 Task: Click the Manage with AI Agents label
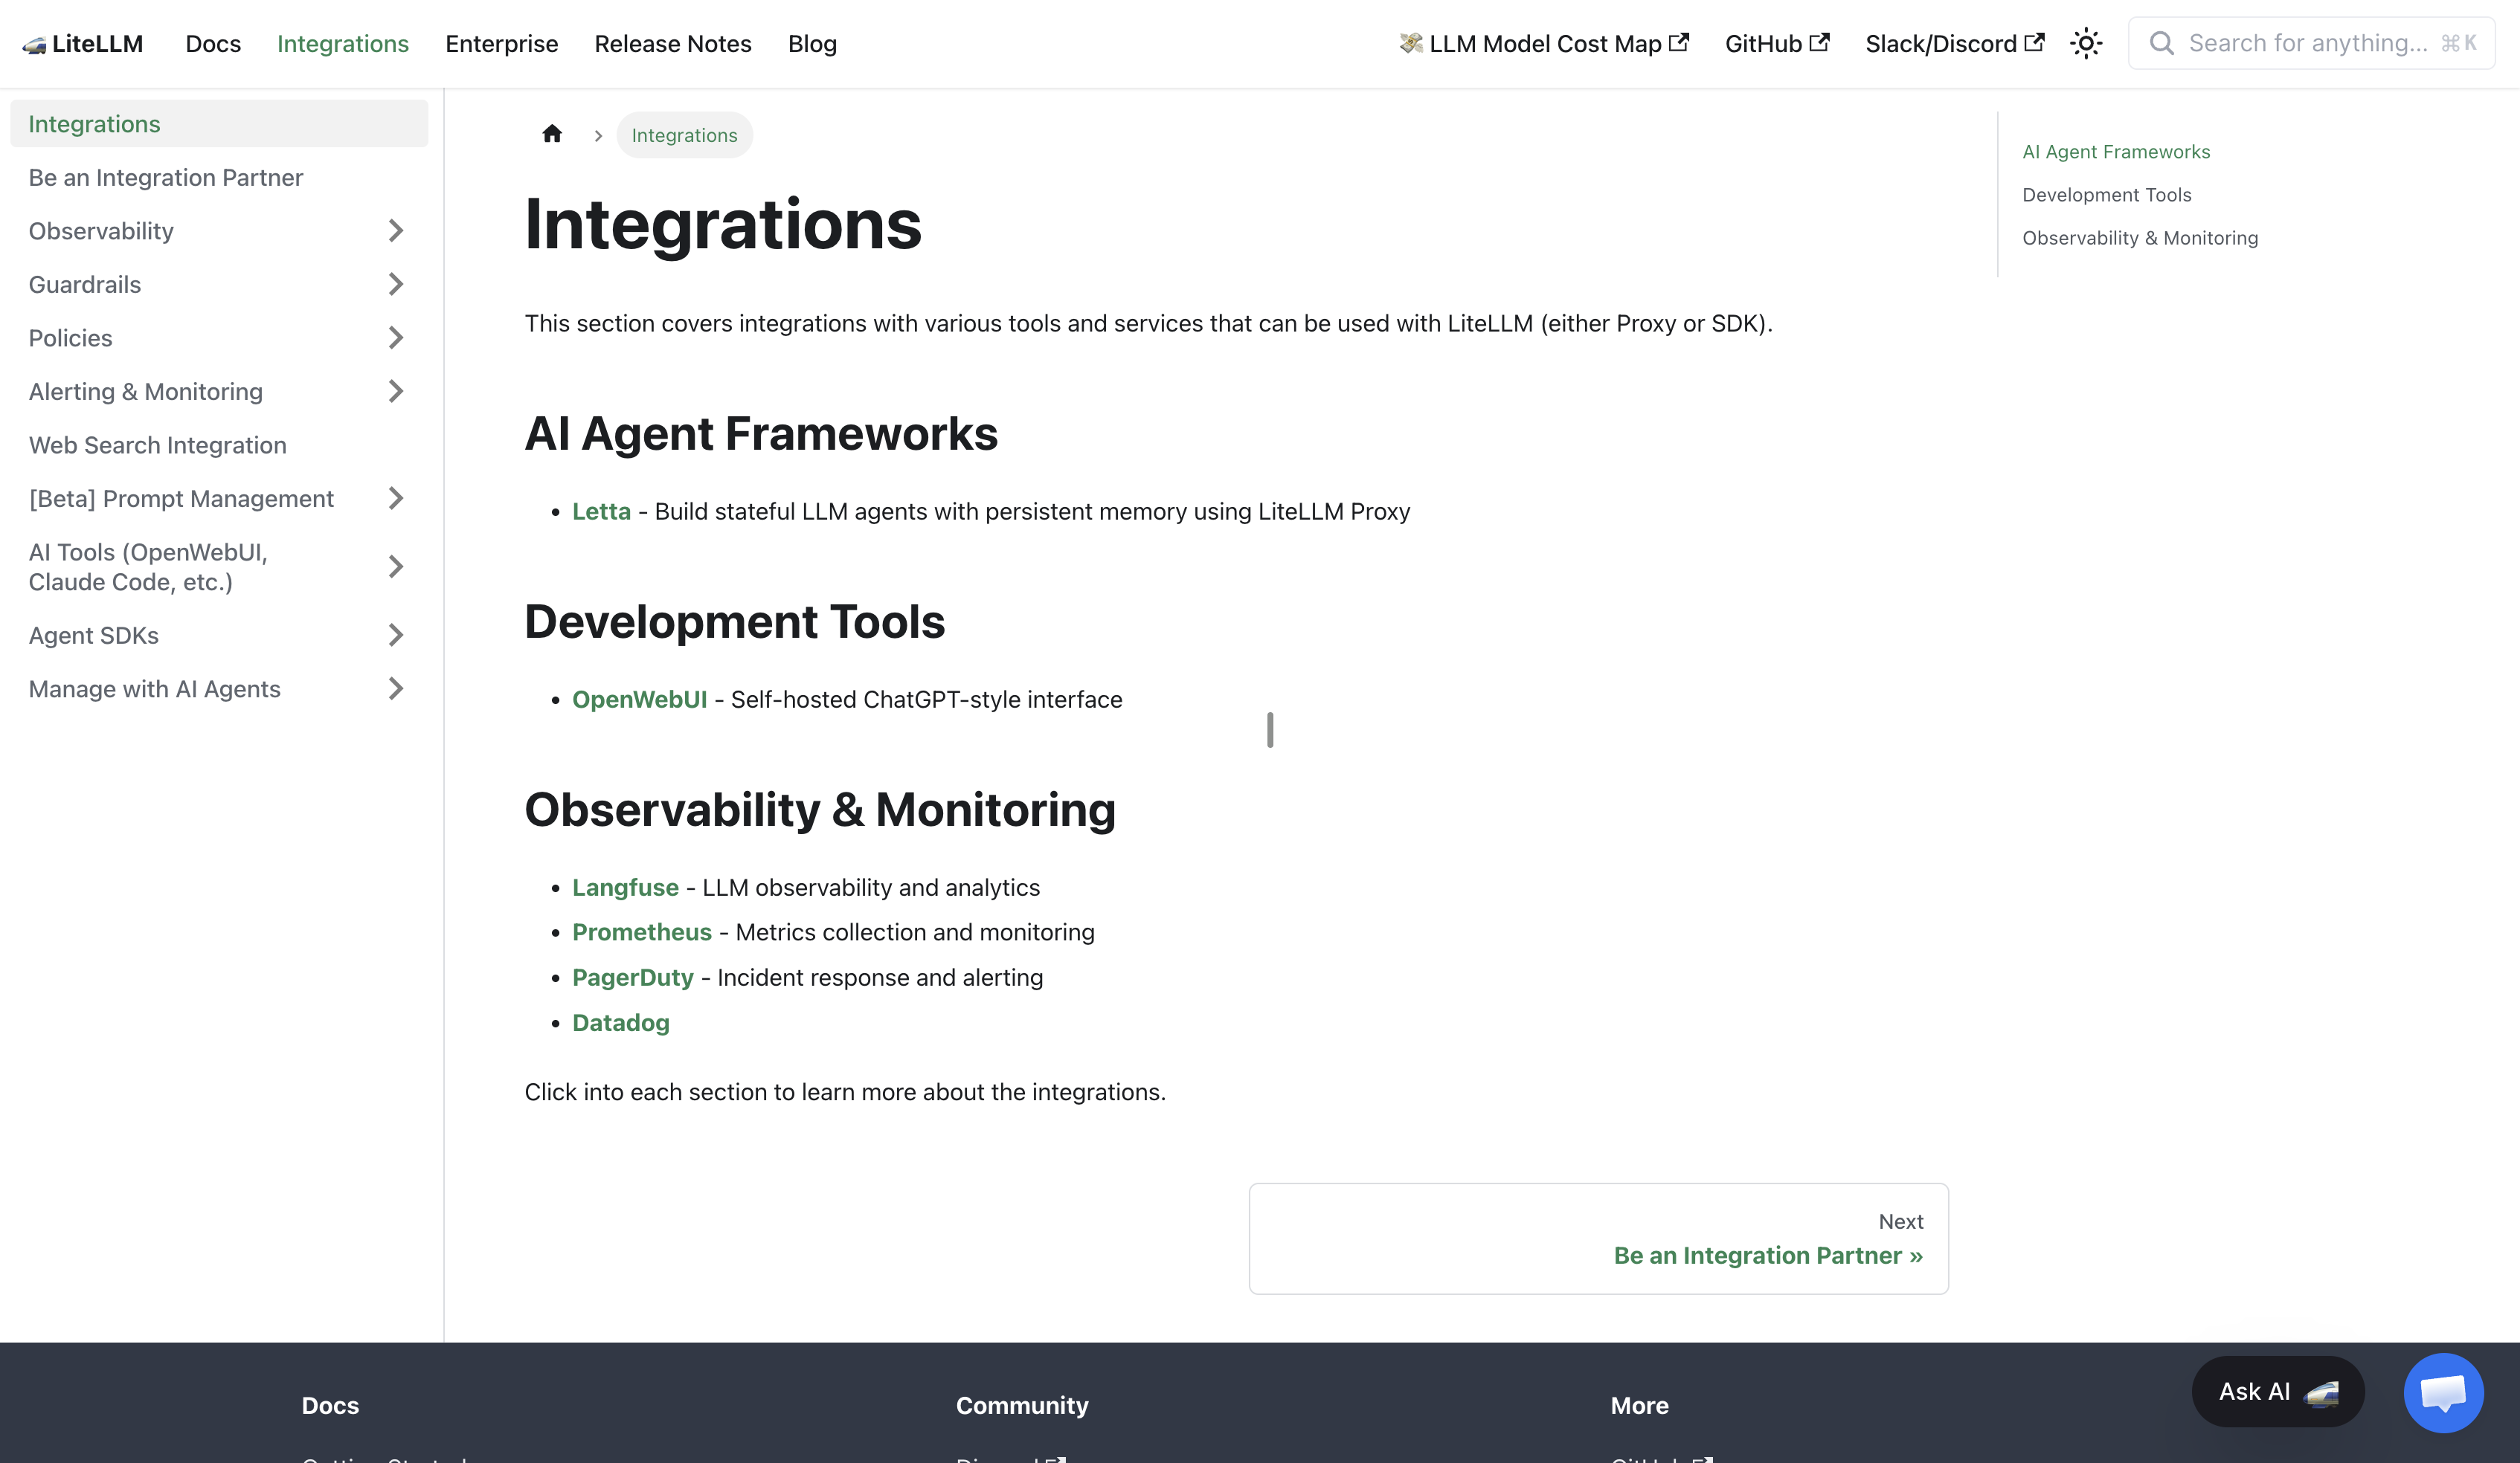pyautogui.click(x=155, y=688)
